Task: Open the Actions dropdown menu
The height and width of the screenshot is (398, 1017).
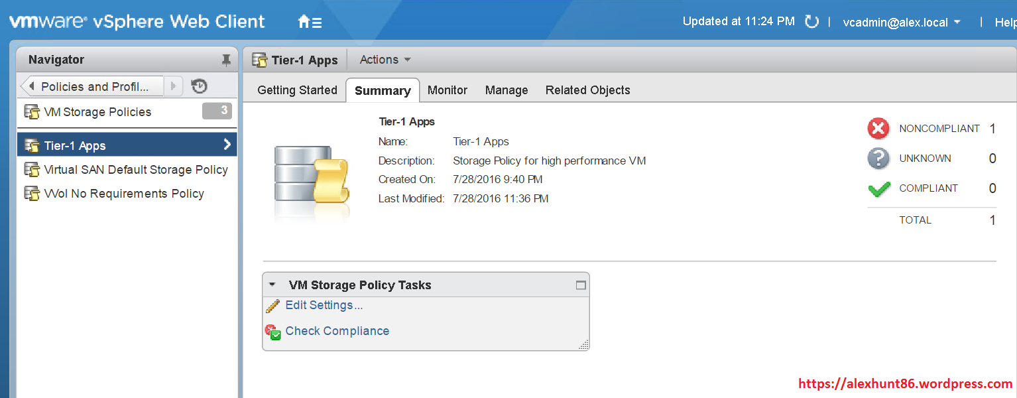Action: 385,59
